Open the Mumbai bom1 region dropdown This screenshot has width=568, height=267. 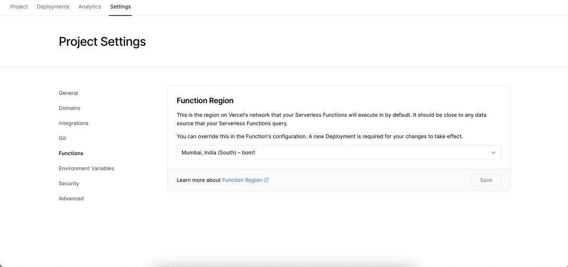(x=338, y=152)
